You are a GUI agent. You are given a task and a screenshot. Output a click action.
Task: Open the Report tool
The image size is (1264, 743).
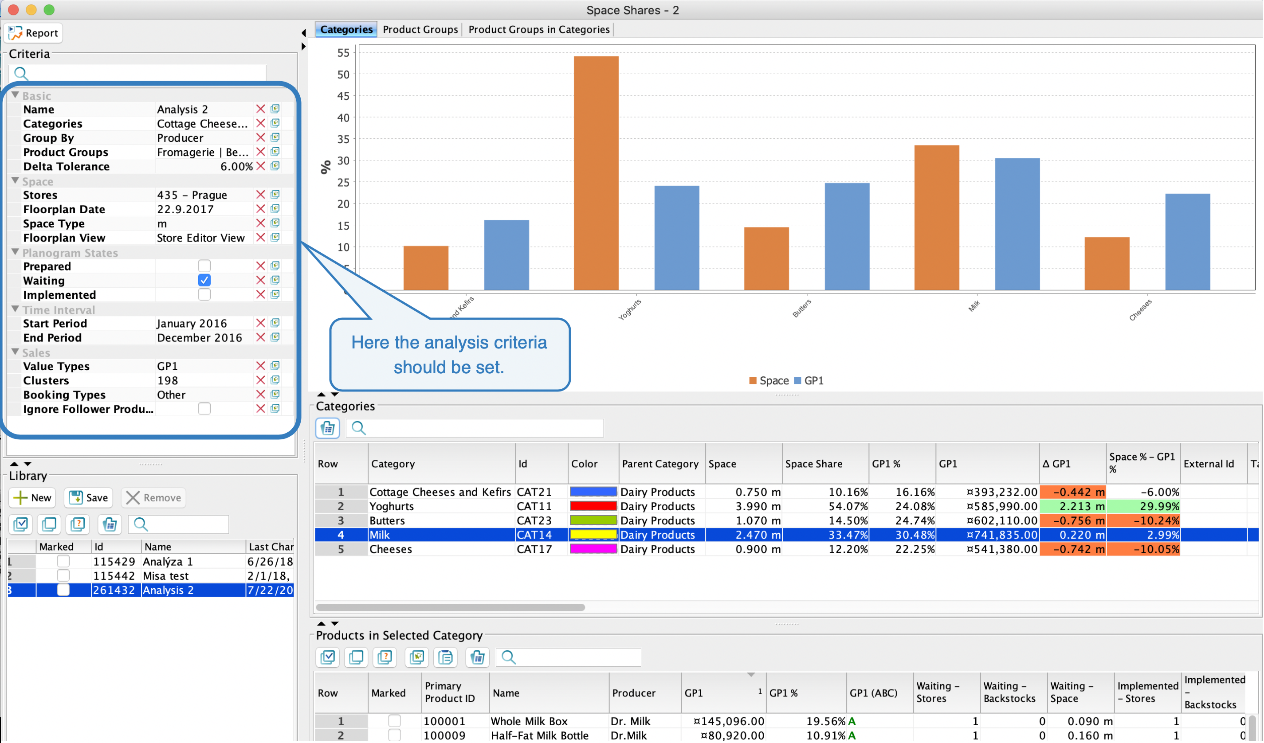(x=33, y=33)
